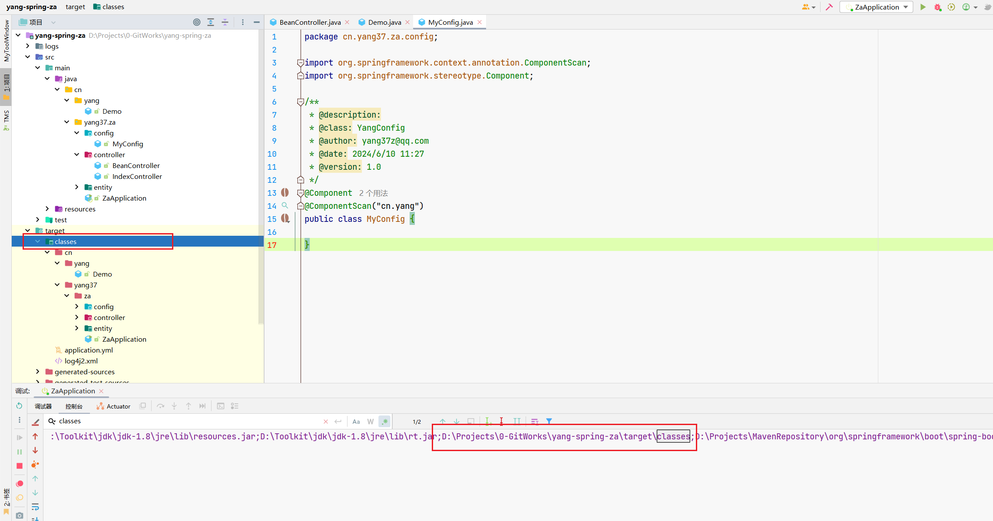Collapse all nodes icon in project panel
Screen dimensions: 993x521
(225, 22)
